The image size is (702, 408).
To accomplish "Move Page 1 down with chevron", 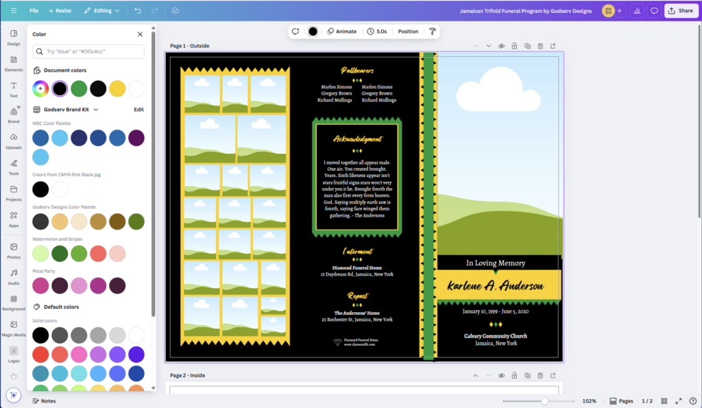I will (488, 46).
